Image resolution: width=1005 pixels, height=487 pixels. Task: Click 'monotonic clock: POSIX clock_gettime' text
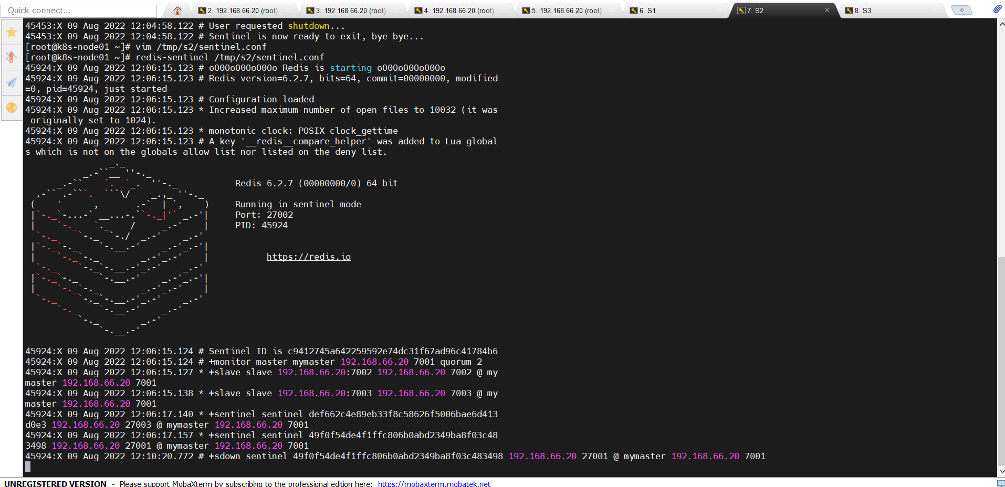point(303,131)
